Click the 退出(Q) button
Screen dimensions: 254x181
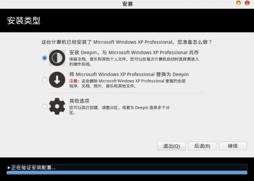click(x=171, y=146)
